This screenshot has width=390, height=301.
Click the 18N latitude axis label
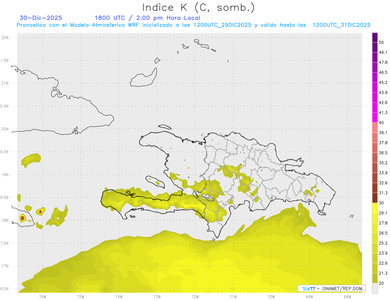(x=5, y=220)
